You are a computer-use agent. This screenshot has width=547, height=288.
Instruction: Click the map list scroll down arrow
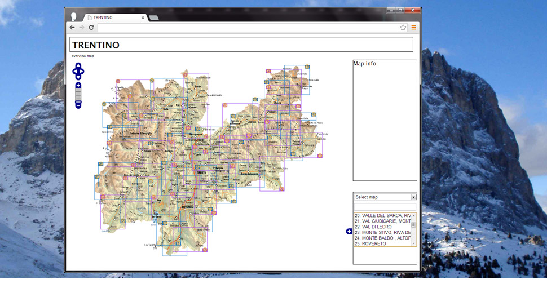414,243
